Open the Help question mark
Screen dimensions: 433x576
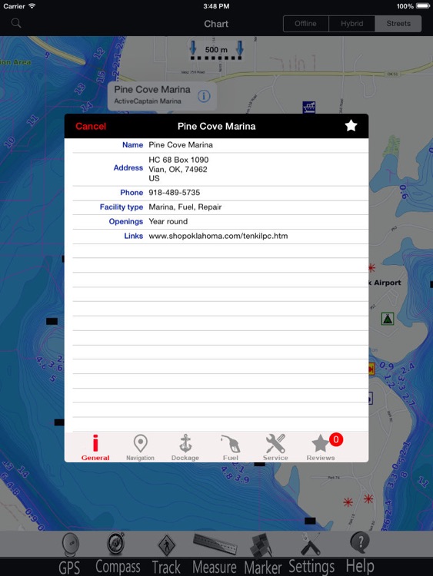tap(360, 553)
